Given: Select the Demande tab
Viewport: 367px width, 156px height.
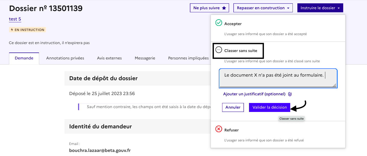Looking at the screenshot, I should tap(24, 58).
